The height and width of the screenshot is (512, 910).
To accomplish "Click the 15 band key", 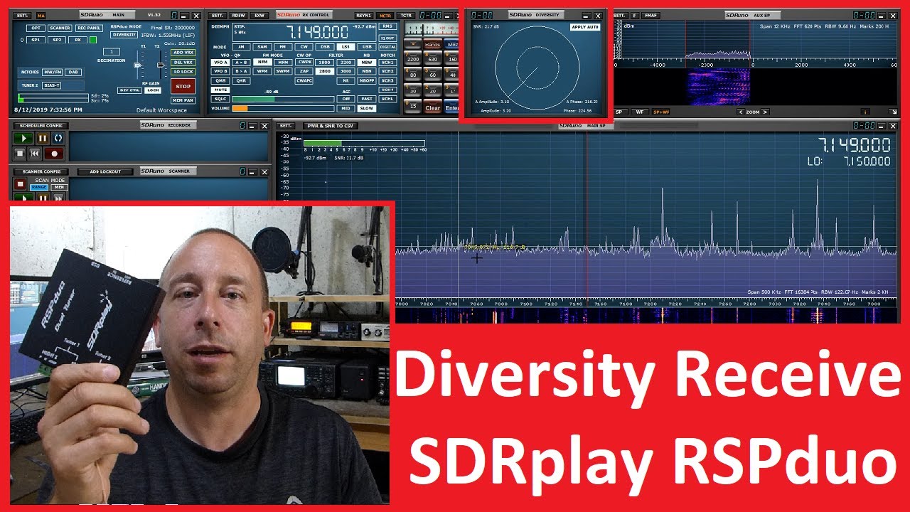I will (413, 107).
